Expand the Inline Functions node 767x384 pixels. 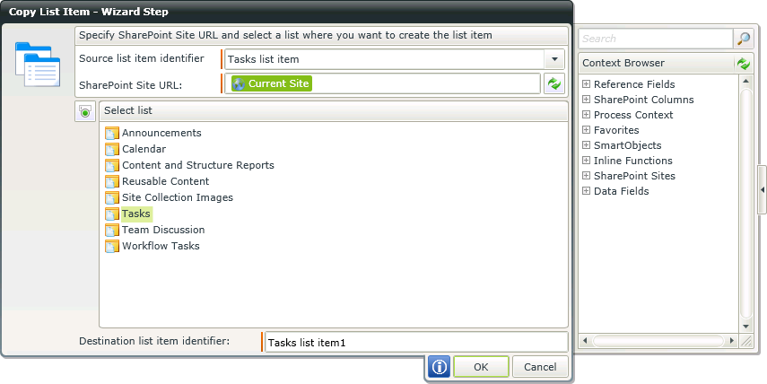click(x=586, y=161)
